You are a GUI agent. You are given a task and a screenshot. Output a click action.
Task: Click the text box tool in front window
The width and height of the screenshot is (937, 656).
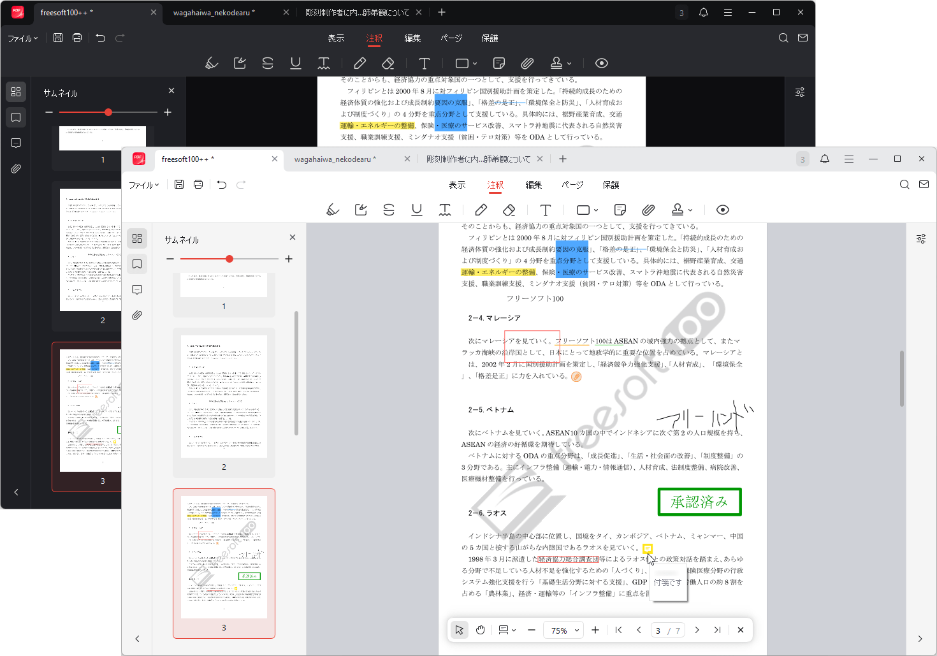point(546,210)
